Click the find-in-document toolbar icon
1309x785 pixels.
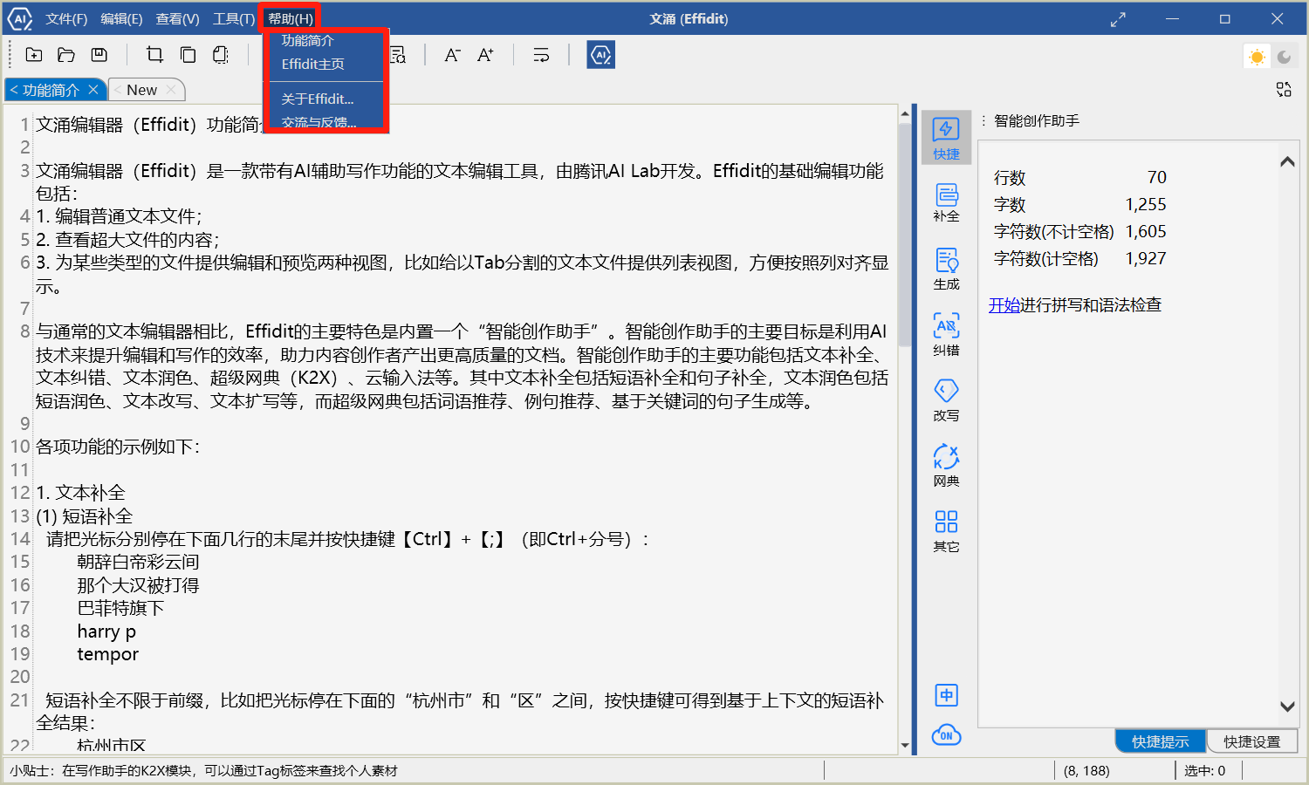click(398, 55)
